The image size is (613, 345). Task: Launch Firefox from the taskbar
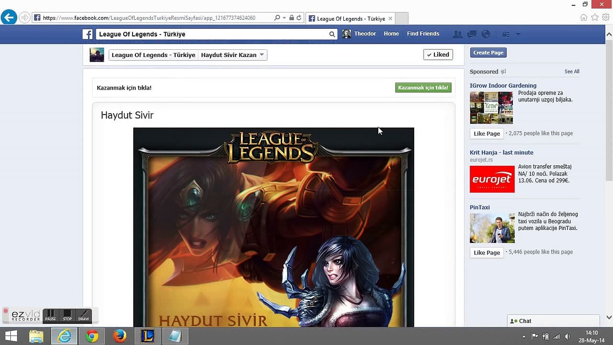click(x=120, y=336)
